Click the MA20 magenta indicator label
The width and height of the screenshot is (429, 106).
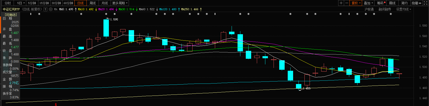[x=106, y=9]
